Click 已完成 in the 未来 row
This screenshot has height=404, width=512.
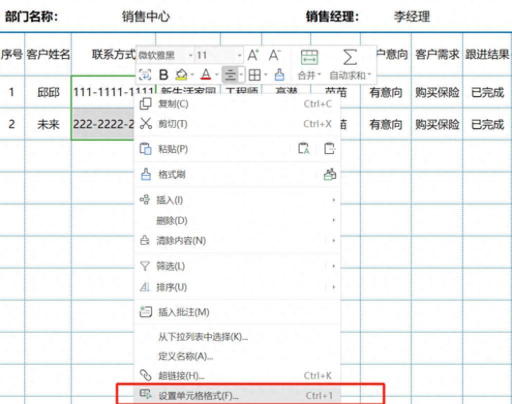(487, 124)
